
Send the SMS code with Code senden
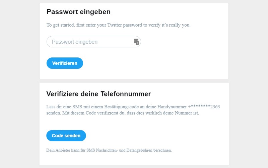tap(66, 136)
